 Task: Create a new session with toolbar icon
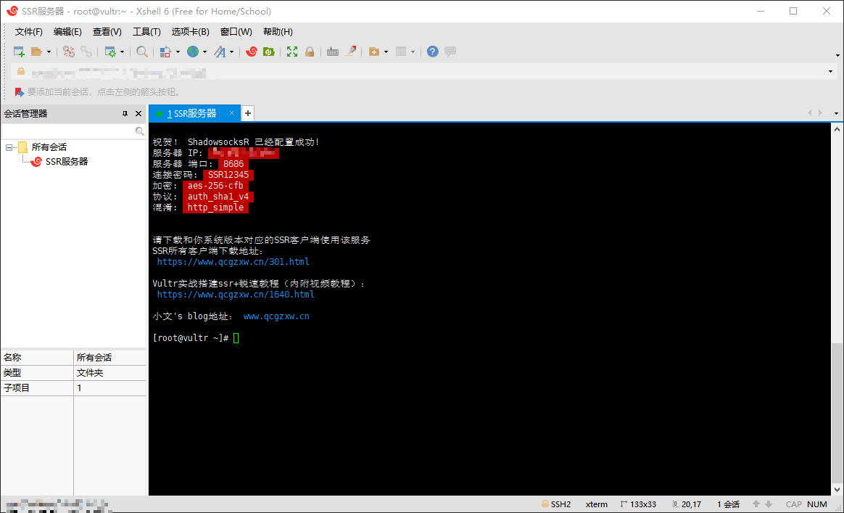click(19, 52)
